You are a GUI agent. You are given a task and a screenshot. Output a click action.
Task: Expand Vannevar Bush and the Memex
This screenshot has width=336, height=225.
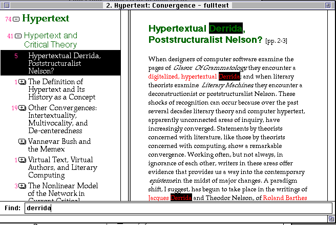[x=23, y=141]
